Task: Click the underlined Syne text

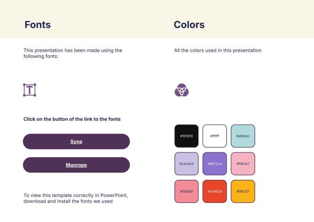Action: [x=76, y=141]
